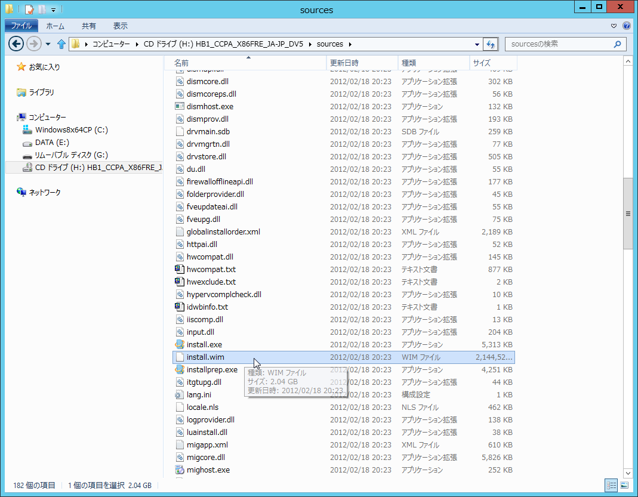The width and height of the screenshot is (638, 497).
Task: Select idwbinfo.txt file icon
Action: pos(180,307)
